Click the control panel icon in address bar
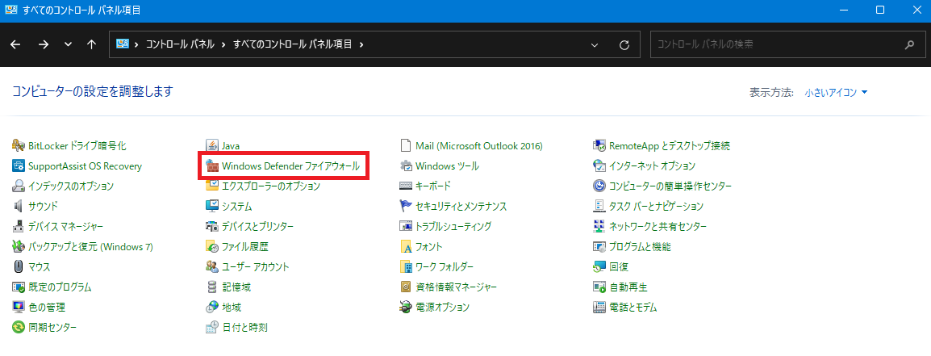The height and width of the screenshot is (356, 931). pos(123,44)
